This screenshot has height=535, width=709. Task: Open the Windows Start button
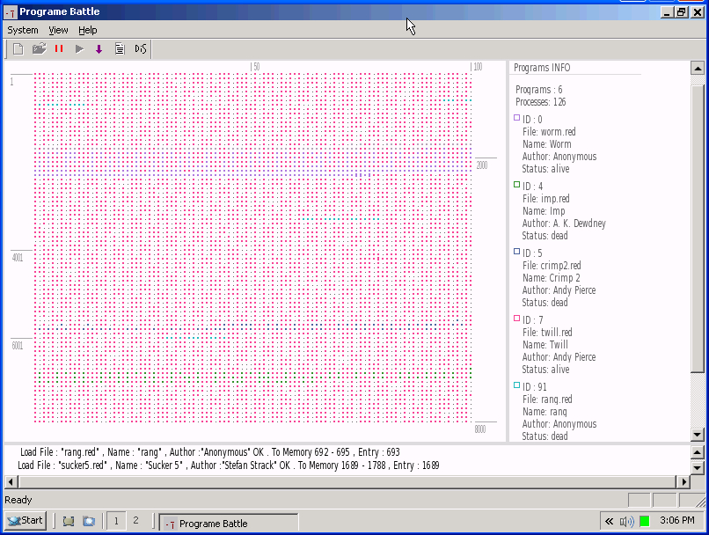point(26,521)
